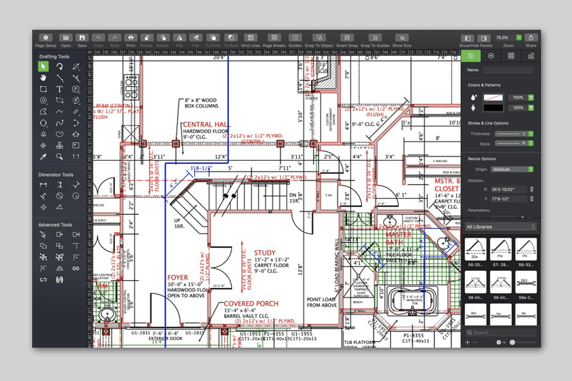572x381 pixels.
Task: Click the Save toolbar button
Action: [x=82, y=38]
